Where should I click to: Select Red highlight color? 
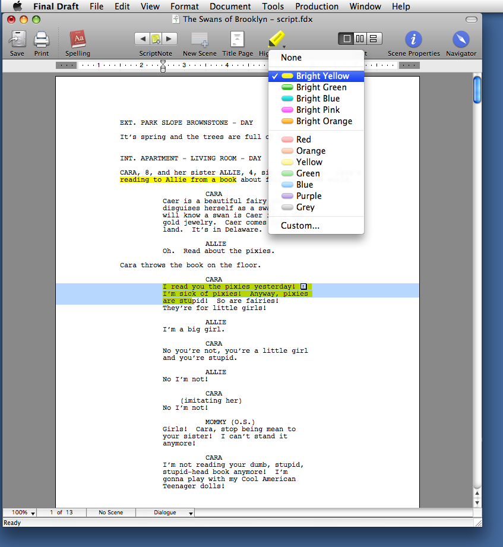(316, 140)
